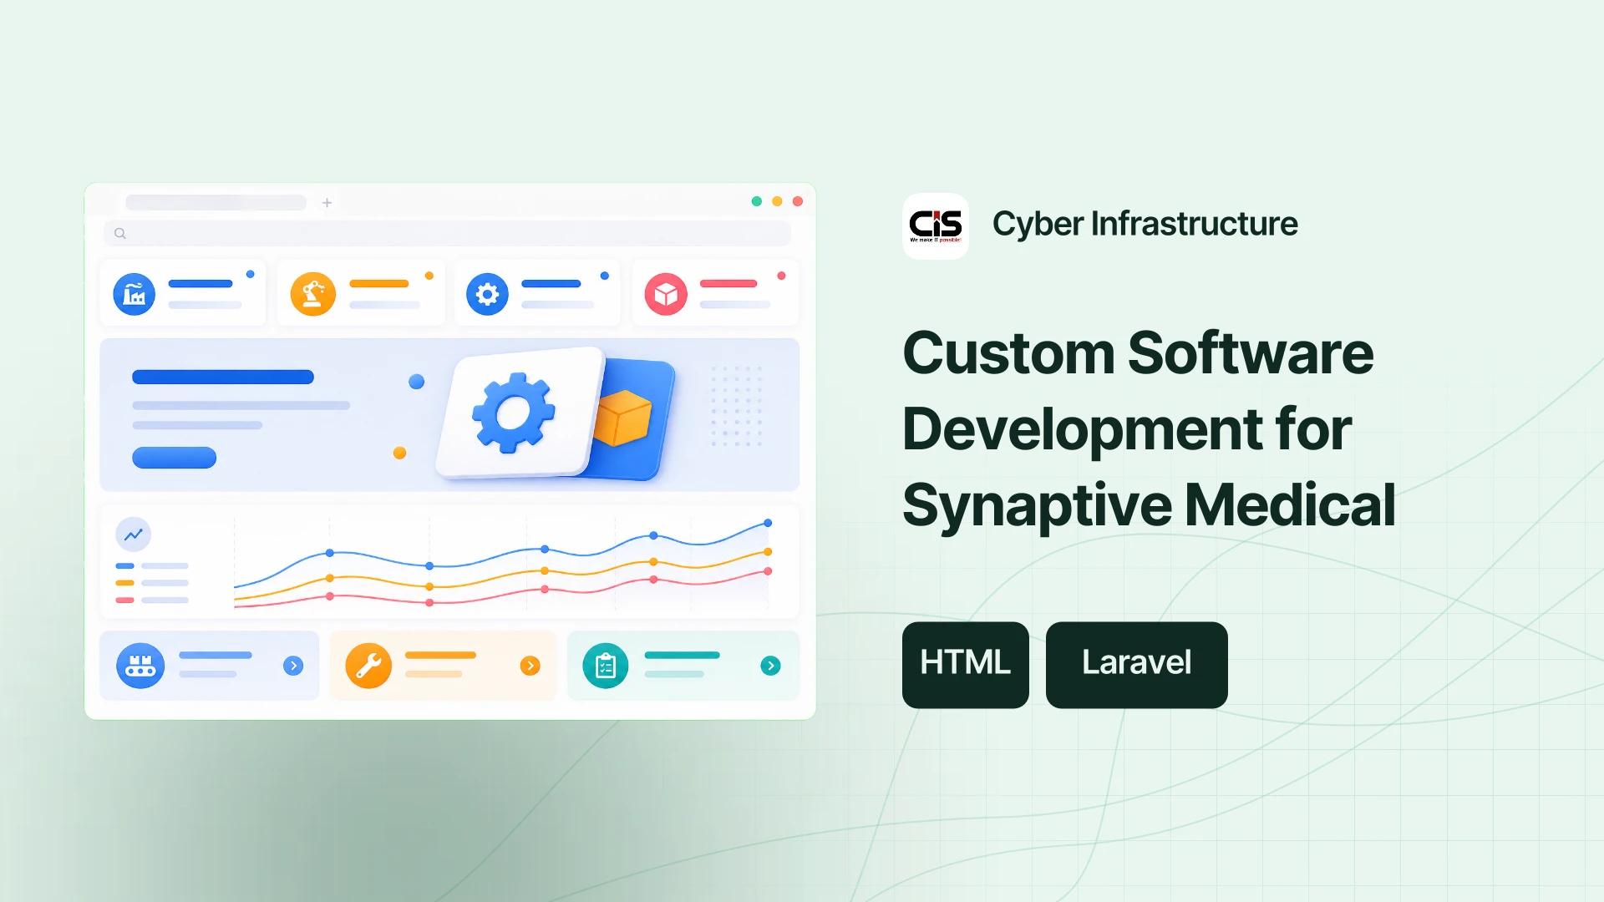
Task: Click the search bar field
Action: (x=448, y=234)
